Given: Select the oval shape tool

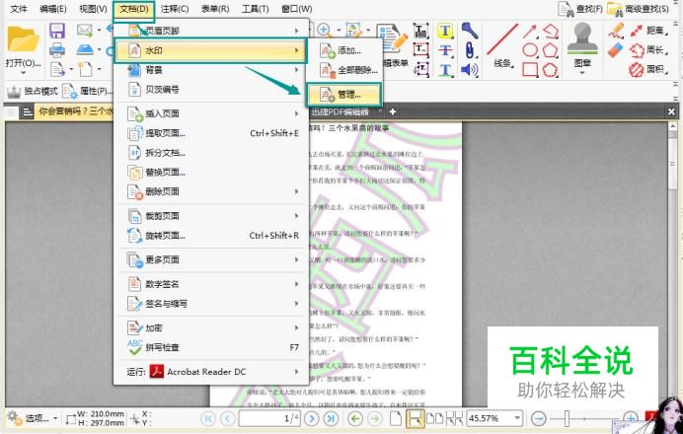Looking at the screenshot, I should pos(530,50).
